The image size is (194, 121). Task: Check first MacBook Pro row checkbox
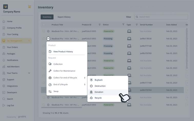[x=44, y=31]
